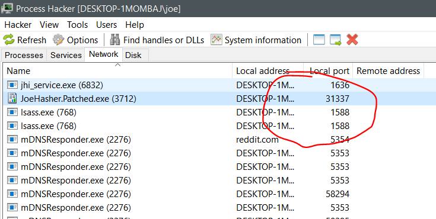This screenshot has height=219, width=436.
Task: Open Options from the toolbar
Action: coord(75,40)
